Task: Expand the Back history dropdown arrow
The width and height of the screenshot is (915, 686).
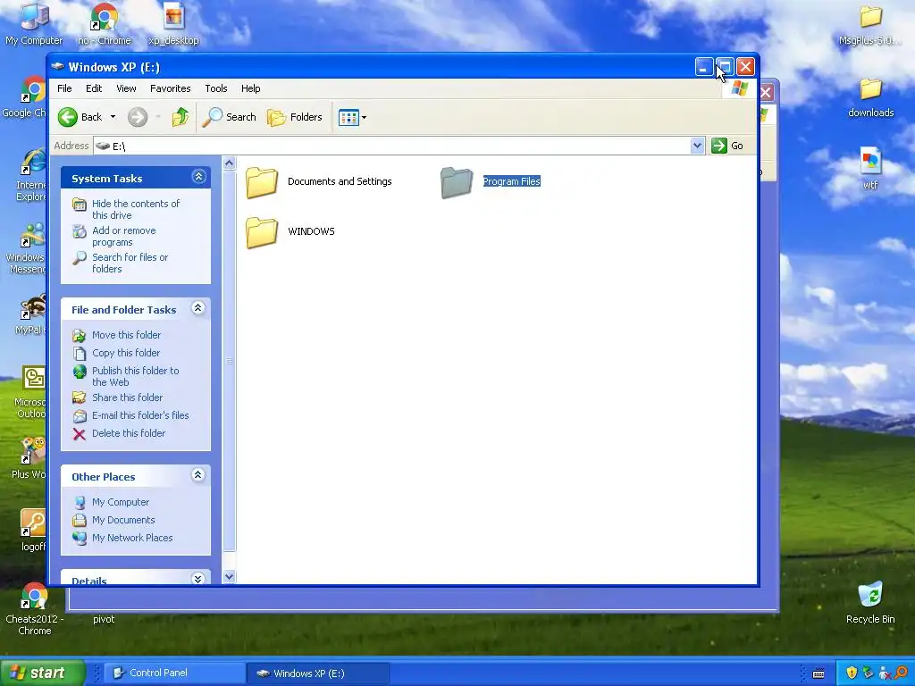Action: tap(113, 117)
